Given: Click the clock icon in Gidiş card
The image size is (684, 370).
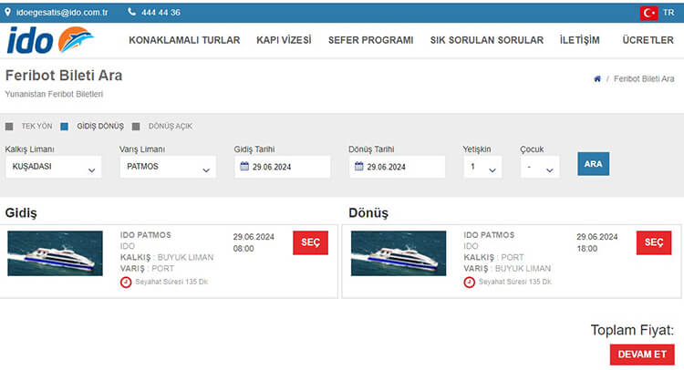Looking at the screenshot, I should point(126,283).
